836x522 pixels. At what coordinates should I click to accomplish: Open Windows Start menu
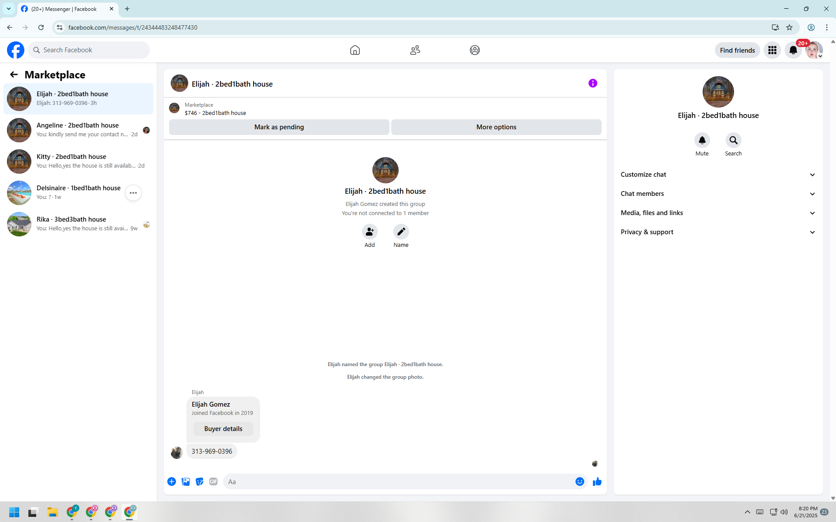click(x=14, y=512)
